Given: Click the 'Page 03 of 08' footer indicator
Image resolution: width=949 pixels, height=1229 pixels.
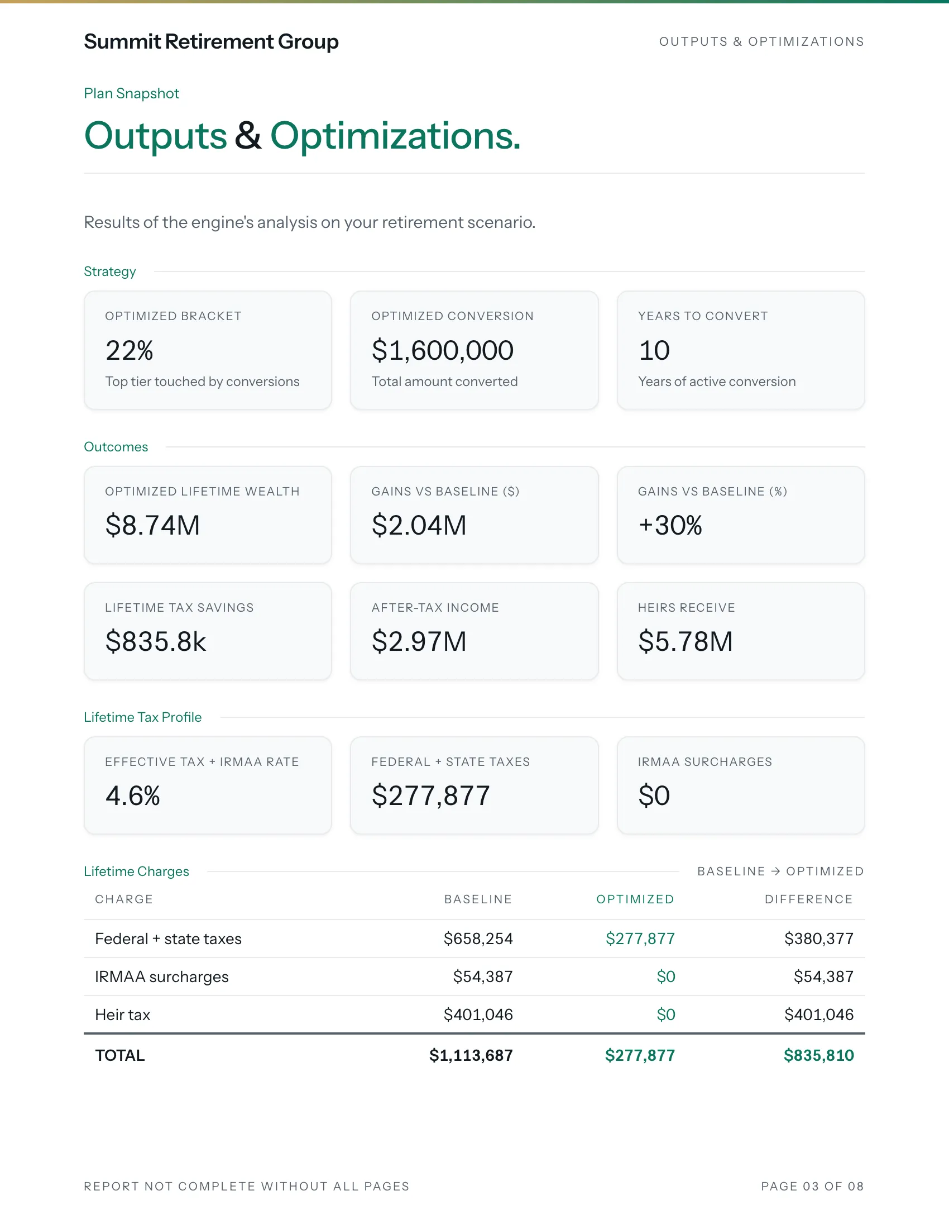Looking at the screenshot, I should coord(812,1186).
